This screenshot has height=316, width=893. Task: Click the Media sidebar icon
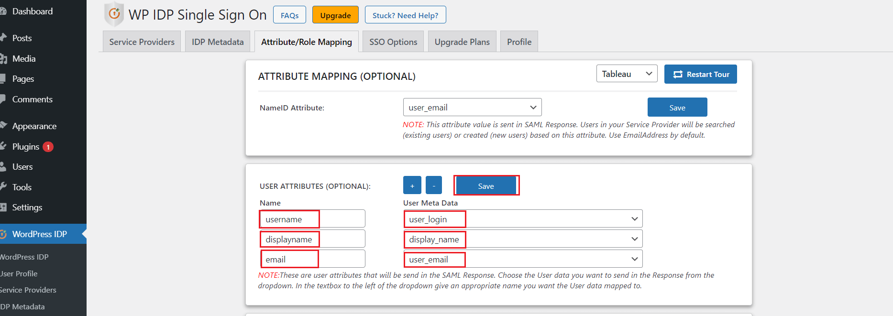point(3,59)
